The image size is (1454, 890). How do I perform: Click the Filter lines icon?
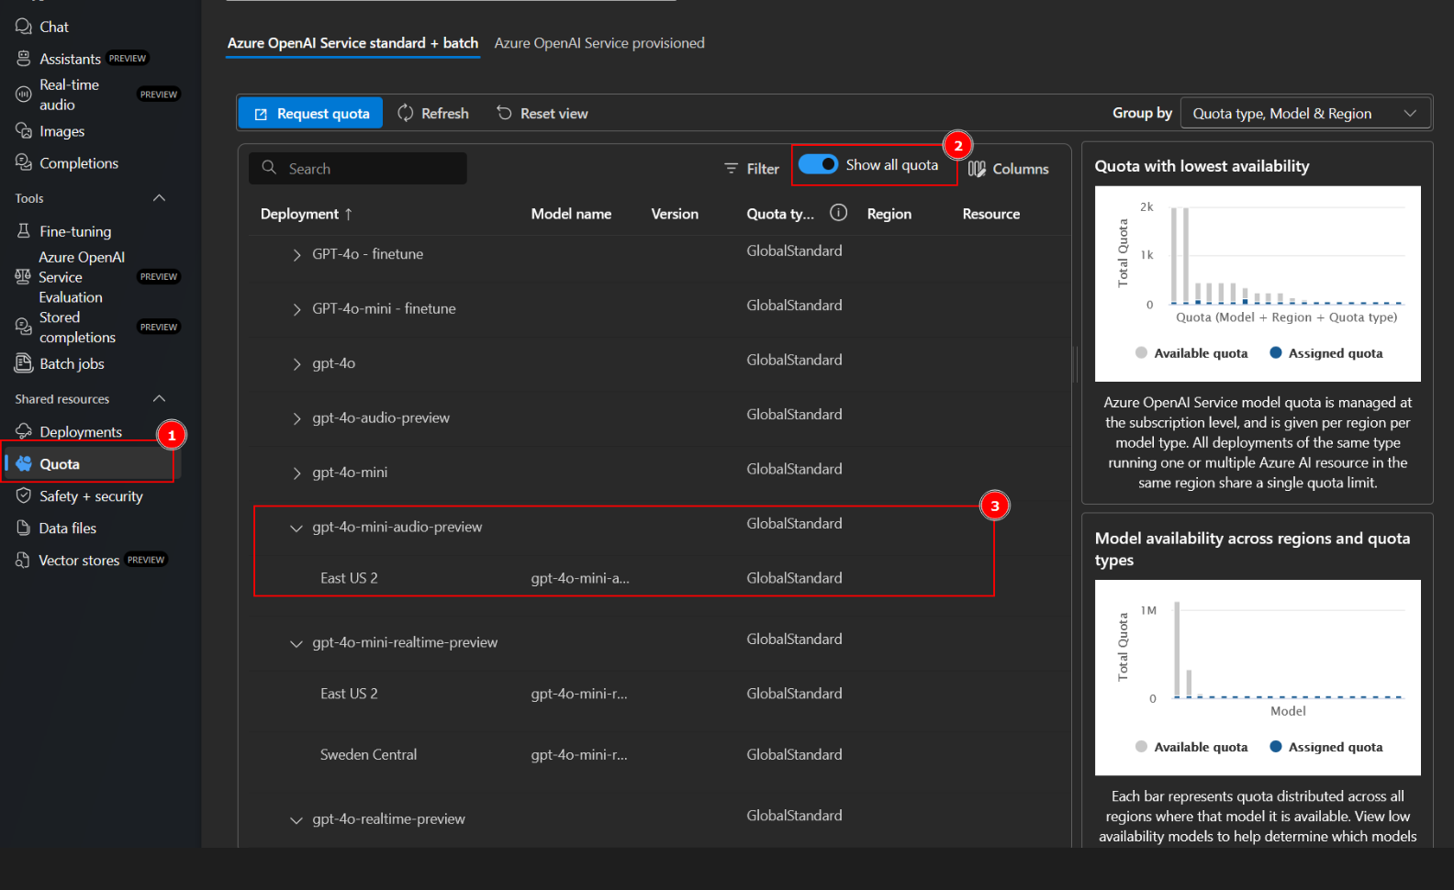click(732, 168)
